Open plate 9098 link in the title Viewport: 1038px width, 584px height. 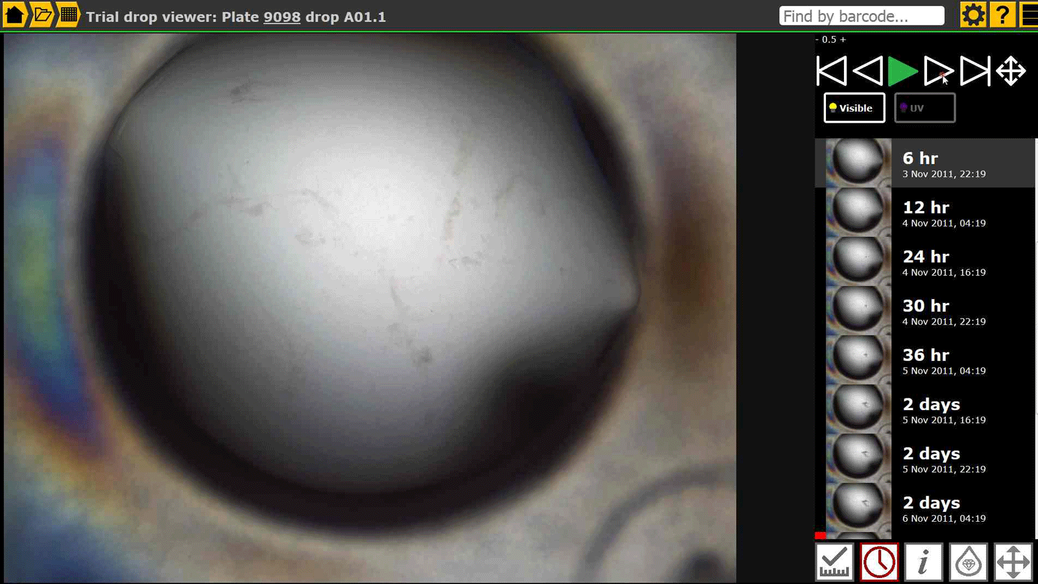[282, 17]
